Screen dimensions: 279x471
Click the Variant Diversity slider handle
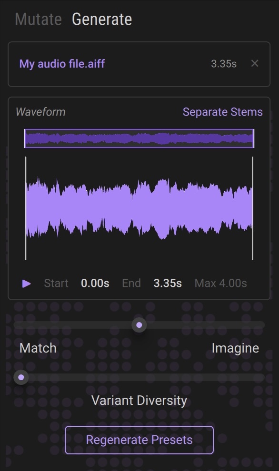click(x=21, y=377)
